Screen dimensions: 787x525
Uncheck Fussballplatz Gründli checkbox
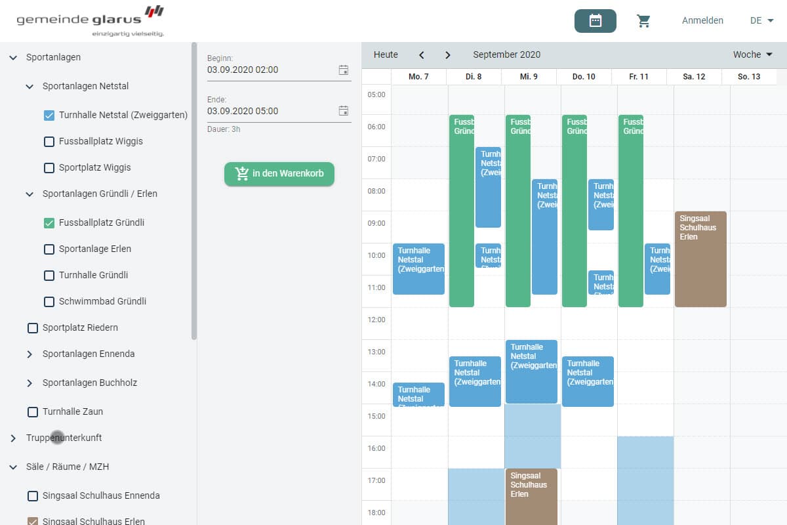click(x=49, y=223)
